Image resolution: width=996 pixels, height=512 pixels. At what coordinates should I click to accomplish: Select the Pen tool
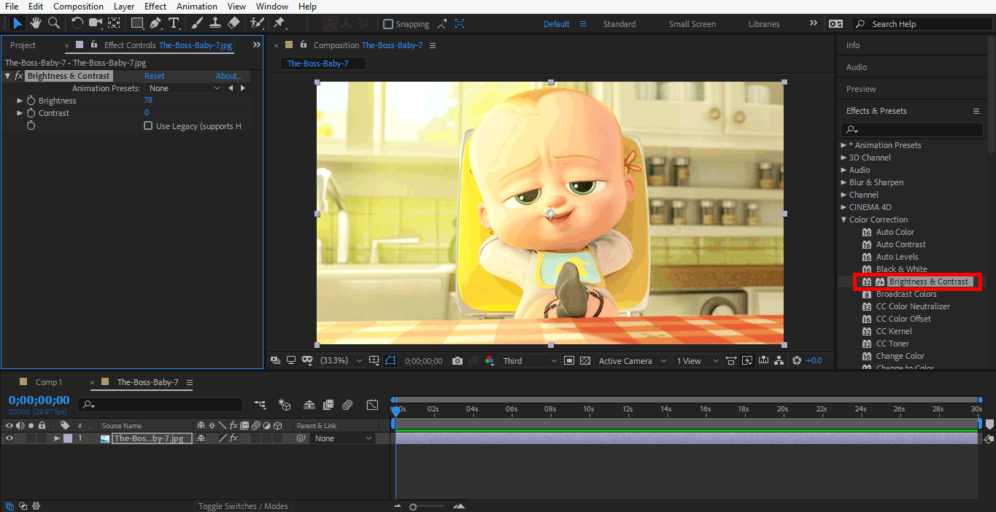(x=155, y=23)
